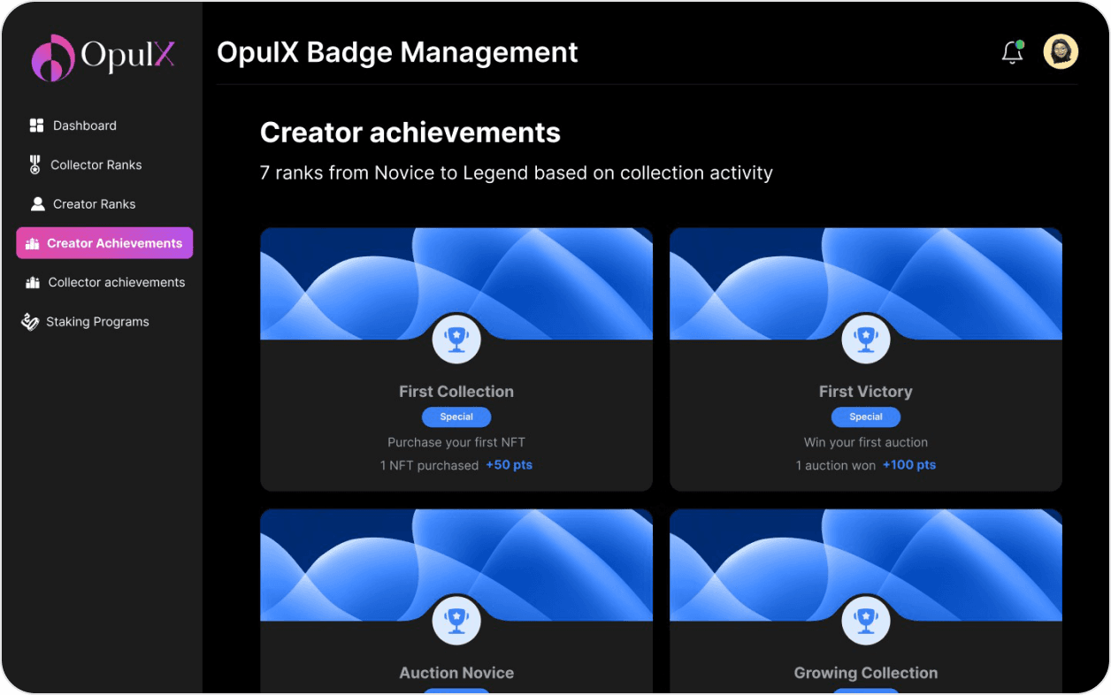Click the +50 pts reward link
This screenshot has width=1111, height=695.
click(509, 465)
